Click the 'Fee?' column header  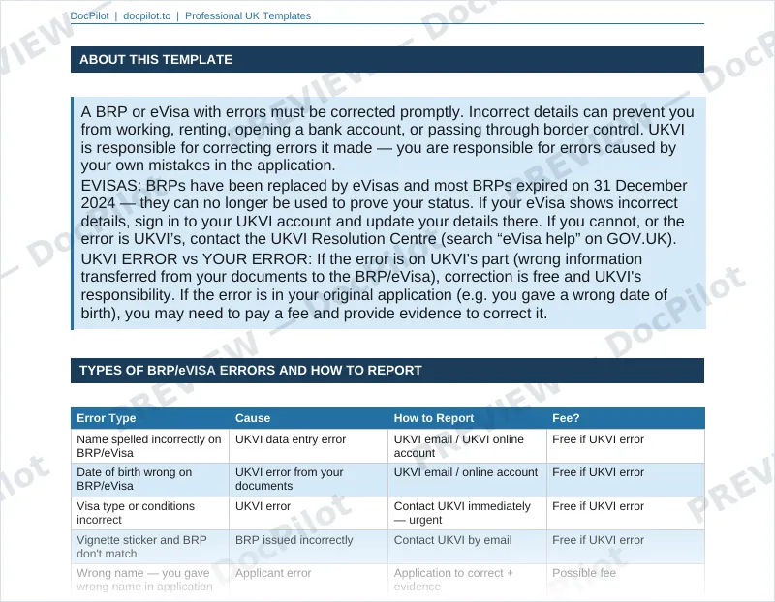click(626, 418)
